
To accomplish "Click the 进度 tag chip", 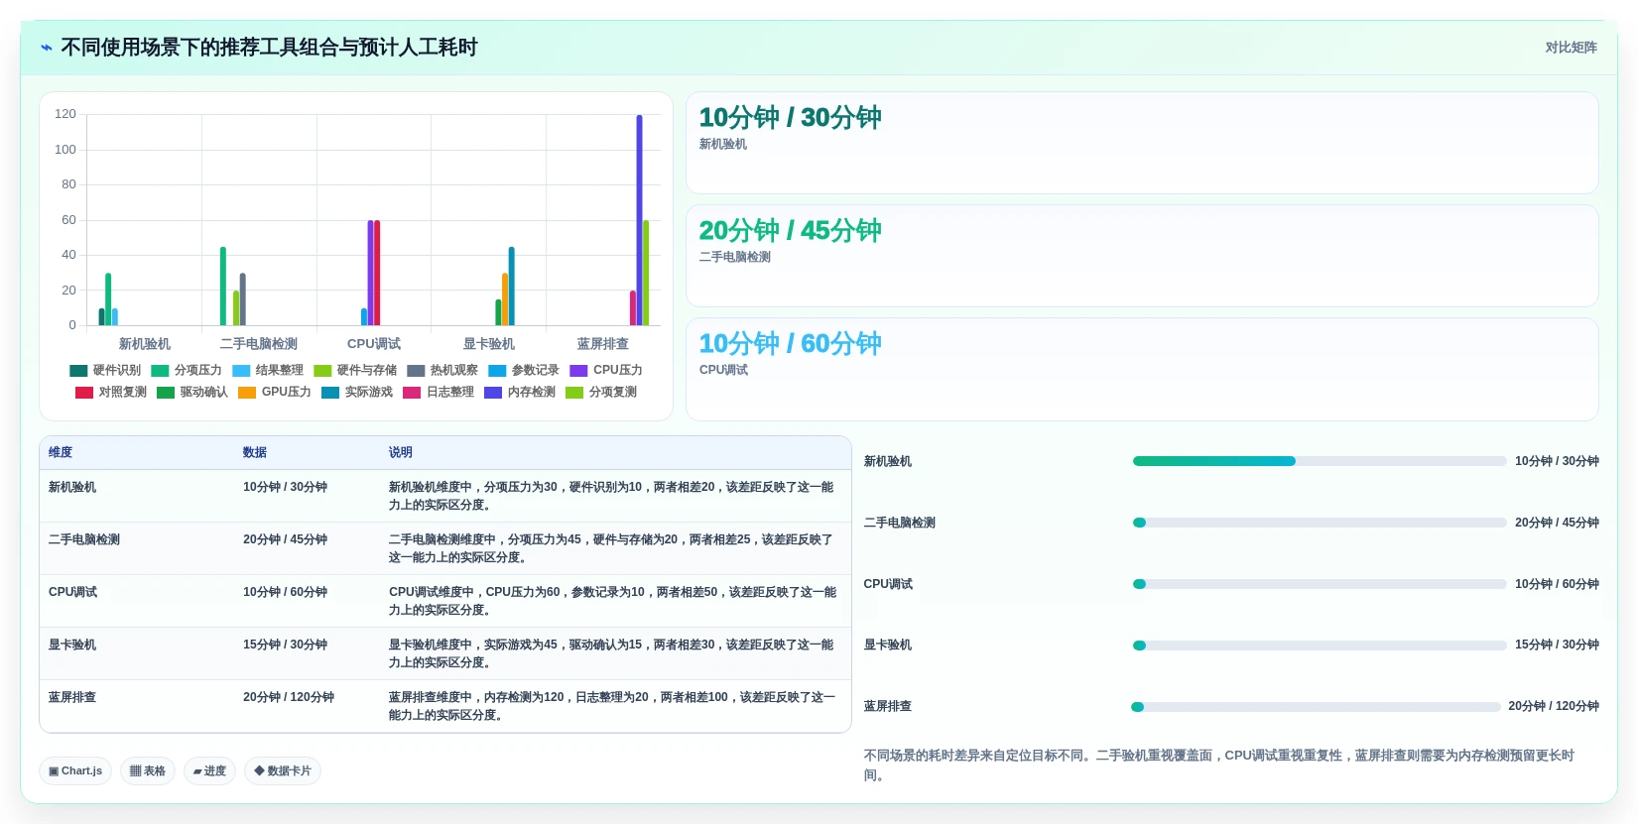I will point(209,770).
